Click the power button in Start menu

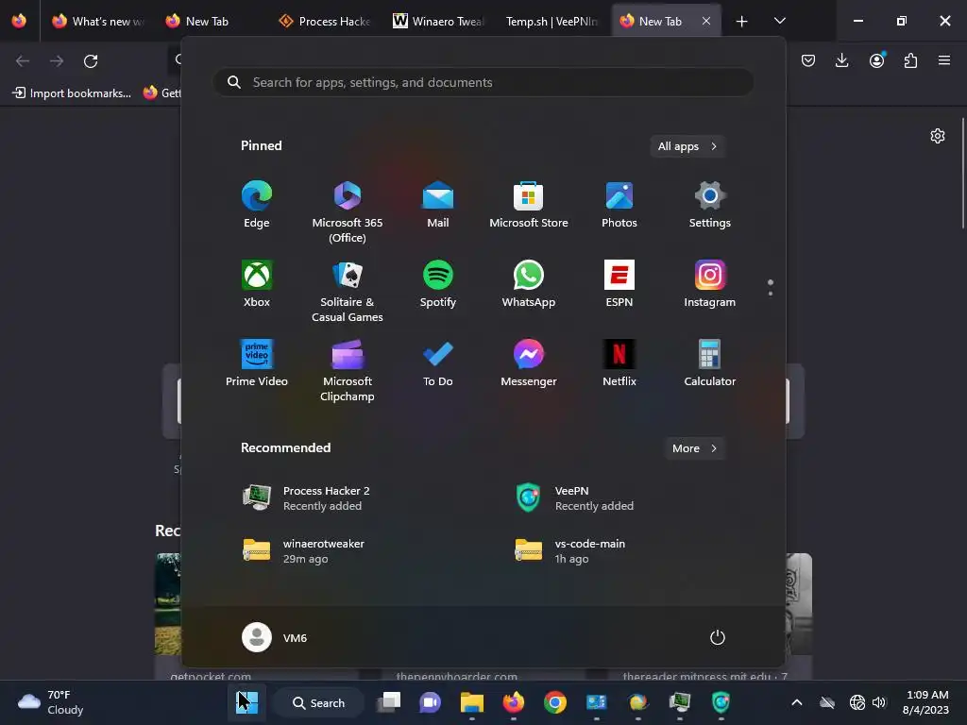[x=718, y=637]
